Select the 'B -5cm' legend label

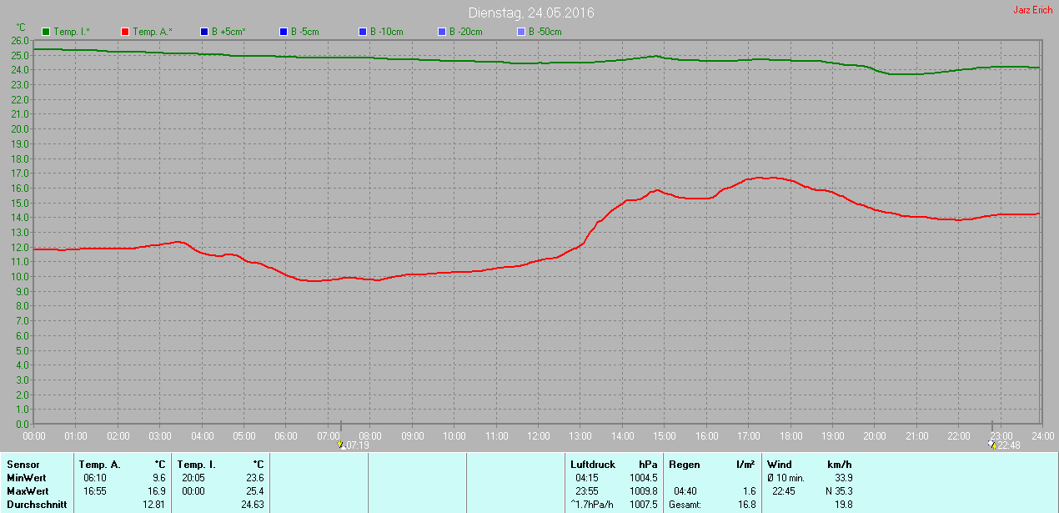point(305,32)
